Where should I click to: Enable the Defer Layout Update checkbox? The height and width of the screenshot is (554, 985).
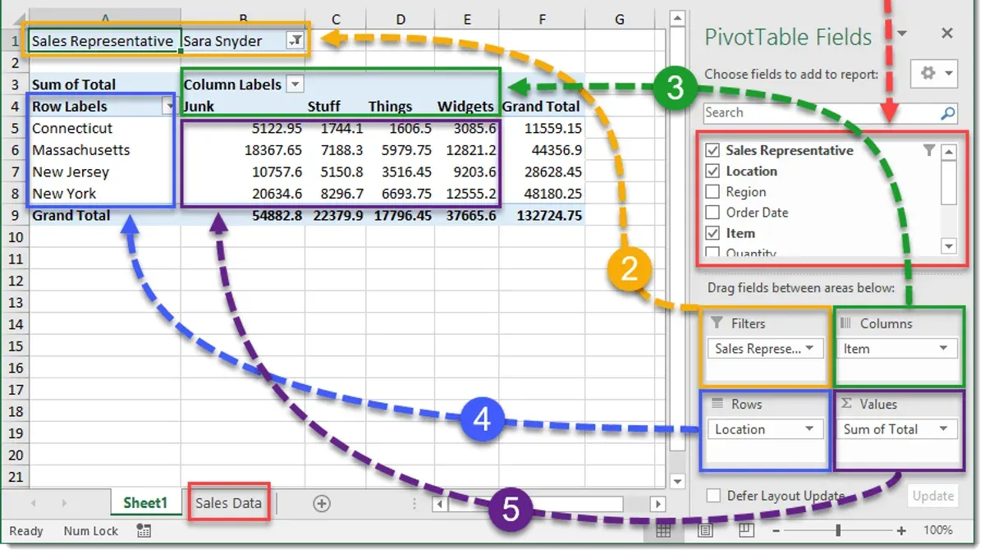pyautogui.click(x=714, y=496)
